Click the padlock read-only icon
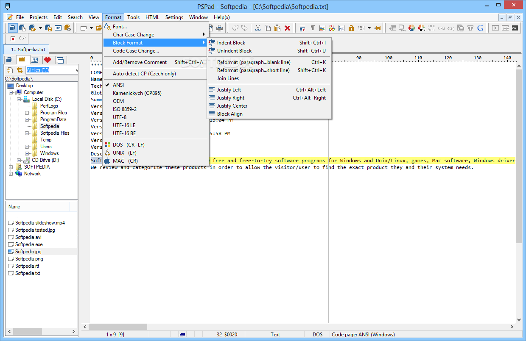This screenshot has width=526, height=341. click(351, 28)
